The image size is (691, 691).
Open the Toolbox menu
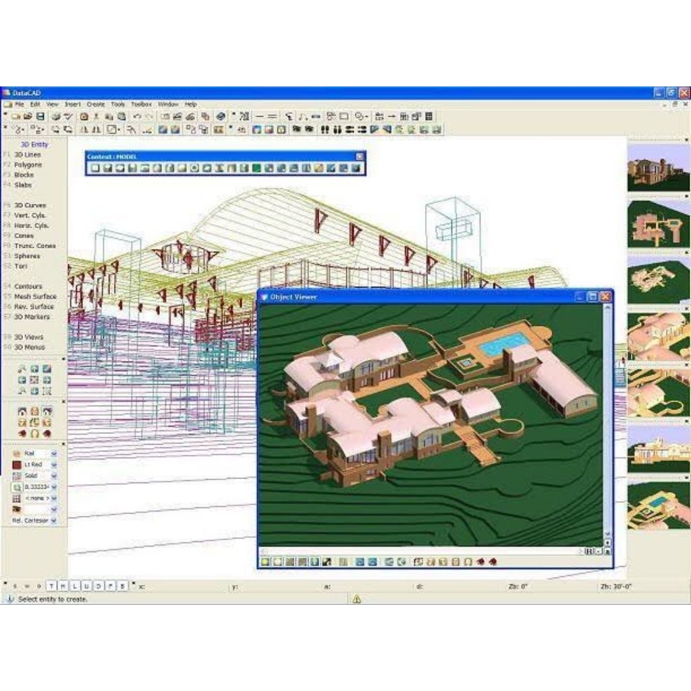142,105
